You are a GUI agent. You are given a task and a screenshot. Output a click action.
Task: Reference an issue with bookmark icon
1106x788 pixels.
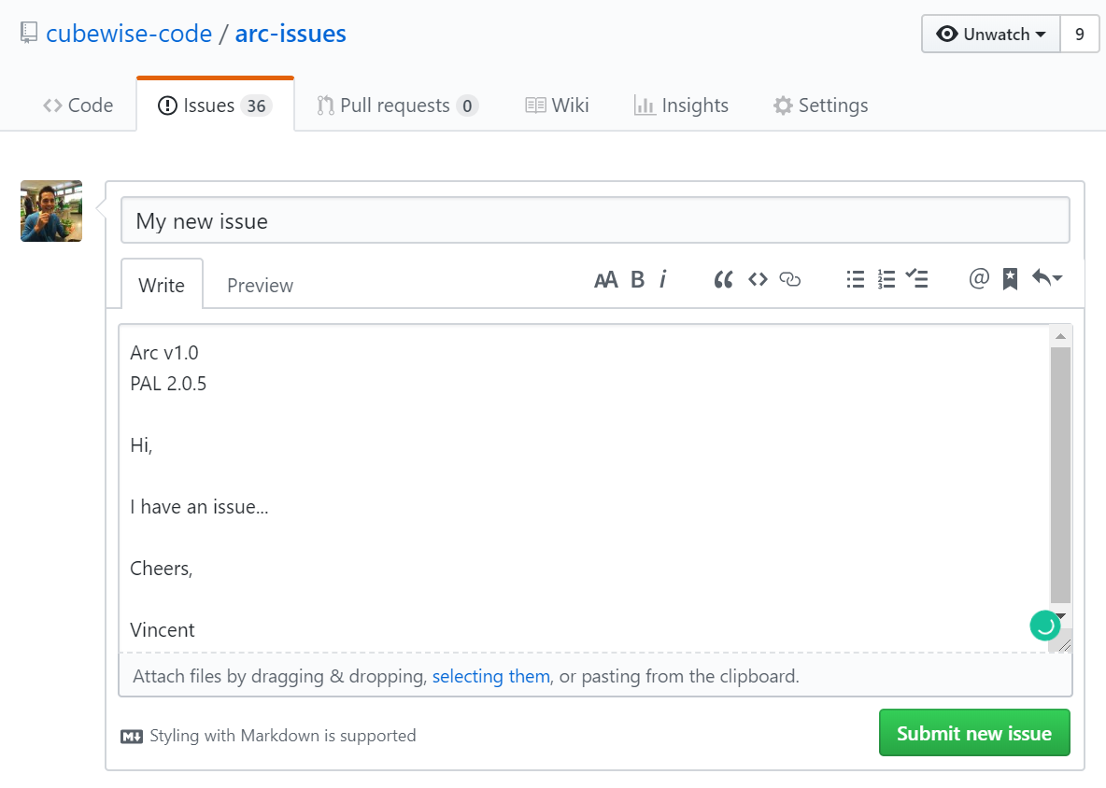point(1010,279)
